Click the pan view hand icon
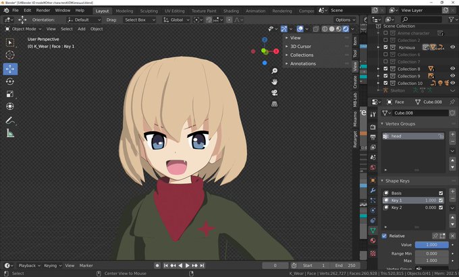Image resolution: width=459 pixels, height=277 pixels. [274, 82]
